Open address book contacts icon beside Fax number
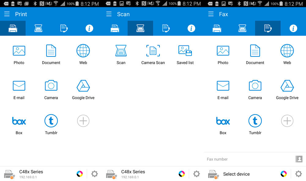Image resolution: width=306 pixels, height=181 pixels. (299, 159)
